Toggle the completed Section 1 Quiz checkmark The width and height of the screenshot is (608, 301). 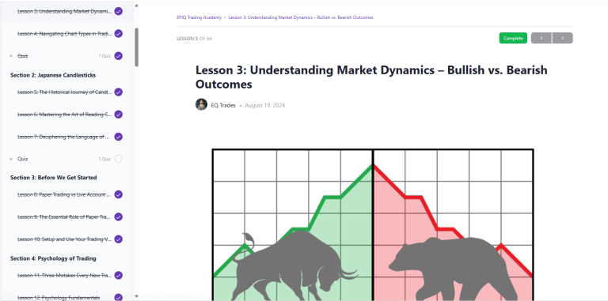tap(119, 56)
